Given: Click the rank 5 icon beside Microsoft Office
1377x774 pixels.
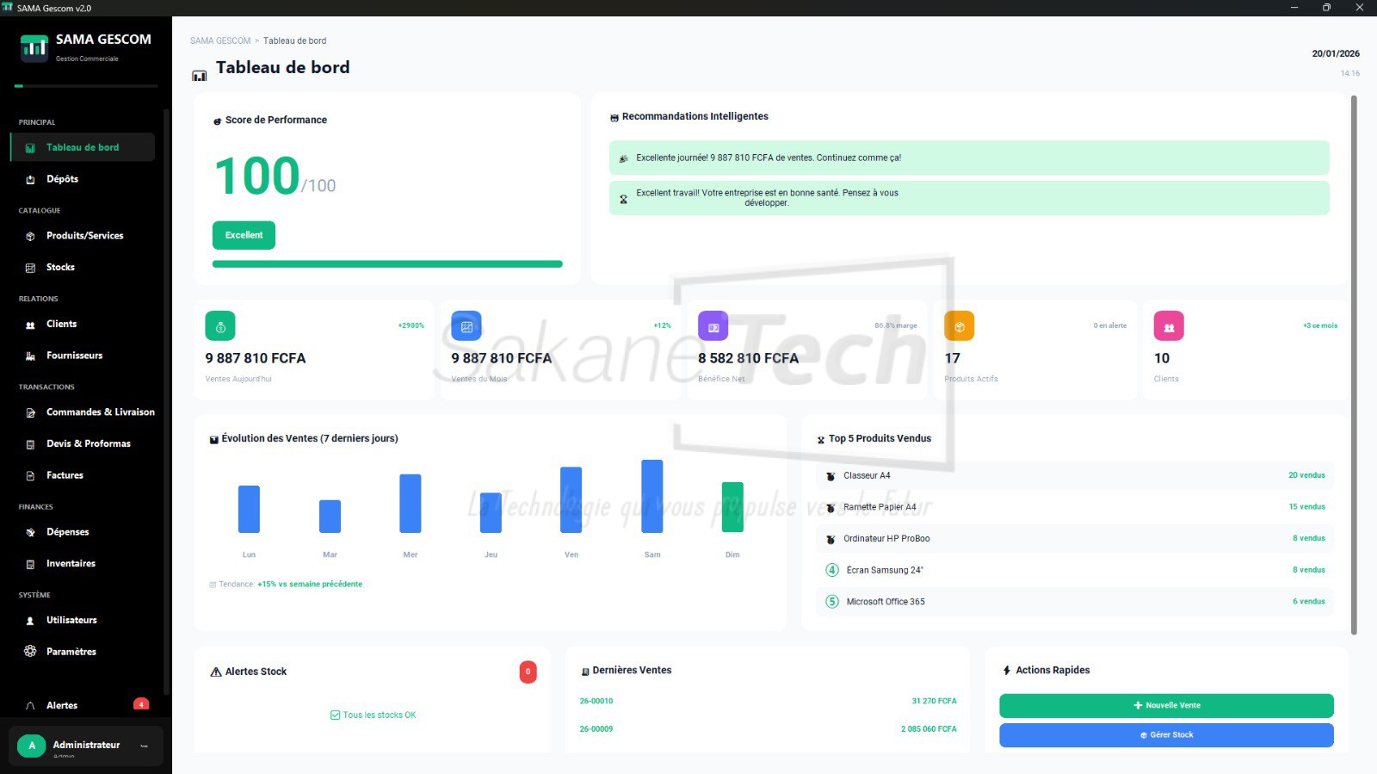Looking at the screenshot, I should (x=832, y=602).
